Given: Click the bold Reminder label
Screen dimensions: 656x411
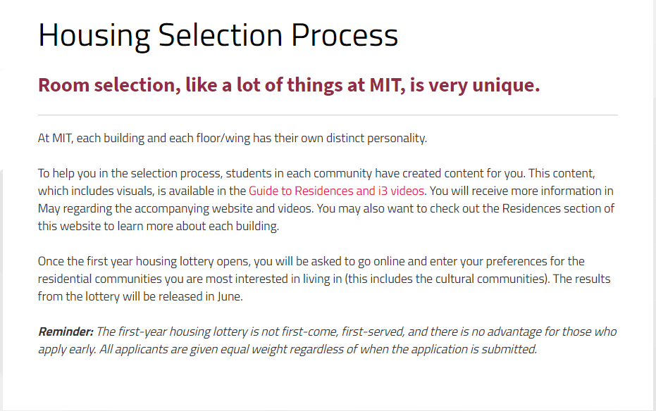Looking at the screenshot, I should 66,331.
